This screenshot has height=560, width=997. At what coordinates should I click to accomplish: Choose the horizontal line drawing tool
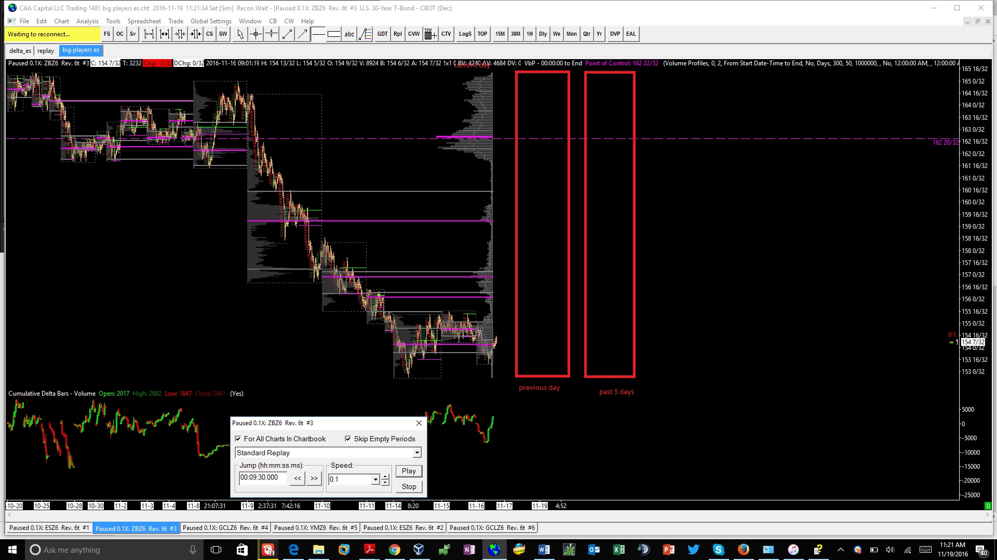click(x=318, y=34)
